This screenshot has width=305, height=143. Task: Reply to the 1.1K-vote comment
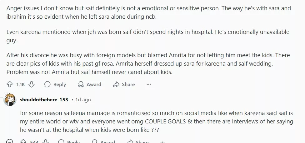point(55,84)
